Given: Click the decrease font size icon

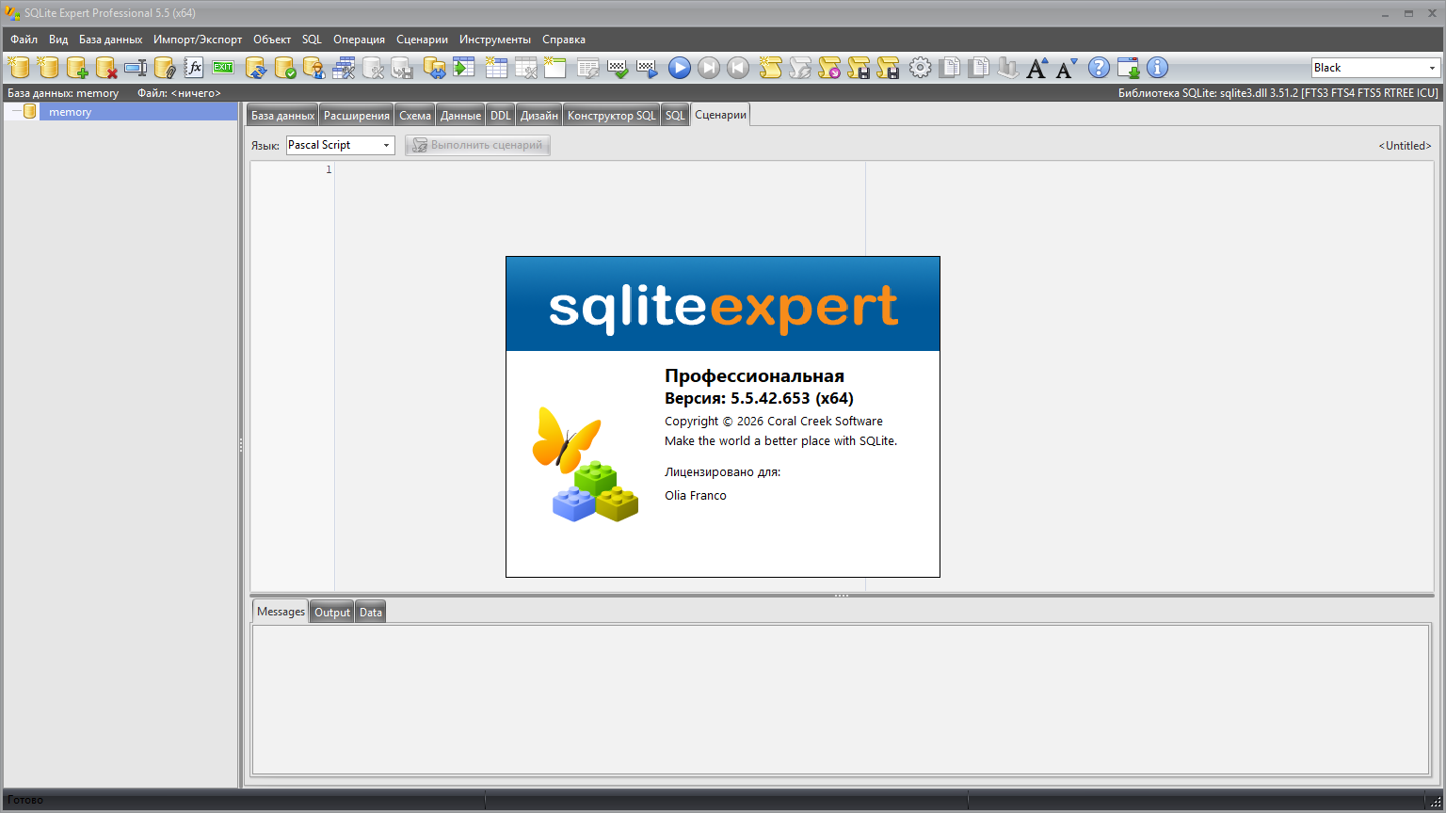Looking at the screenshot, I should (1067, 68).
